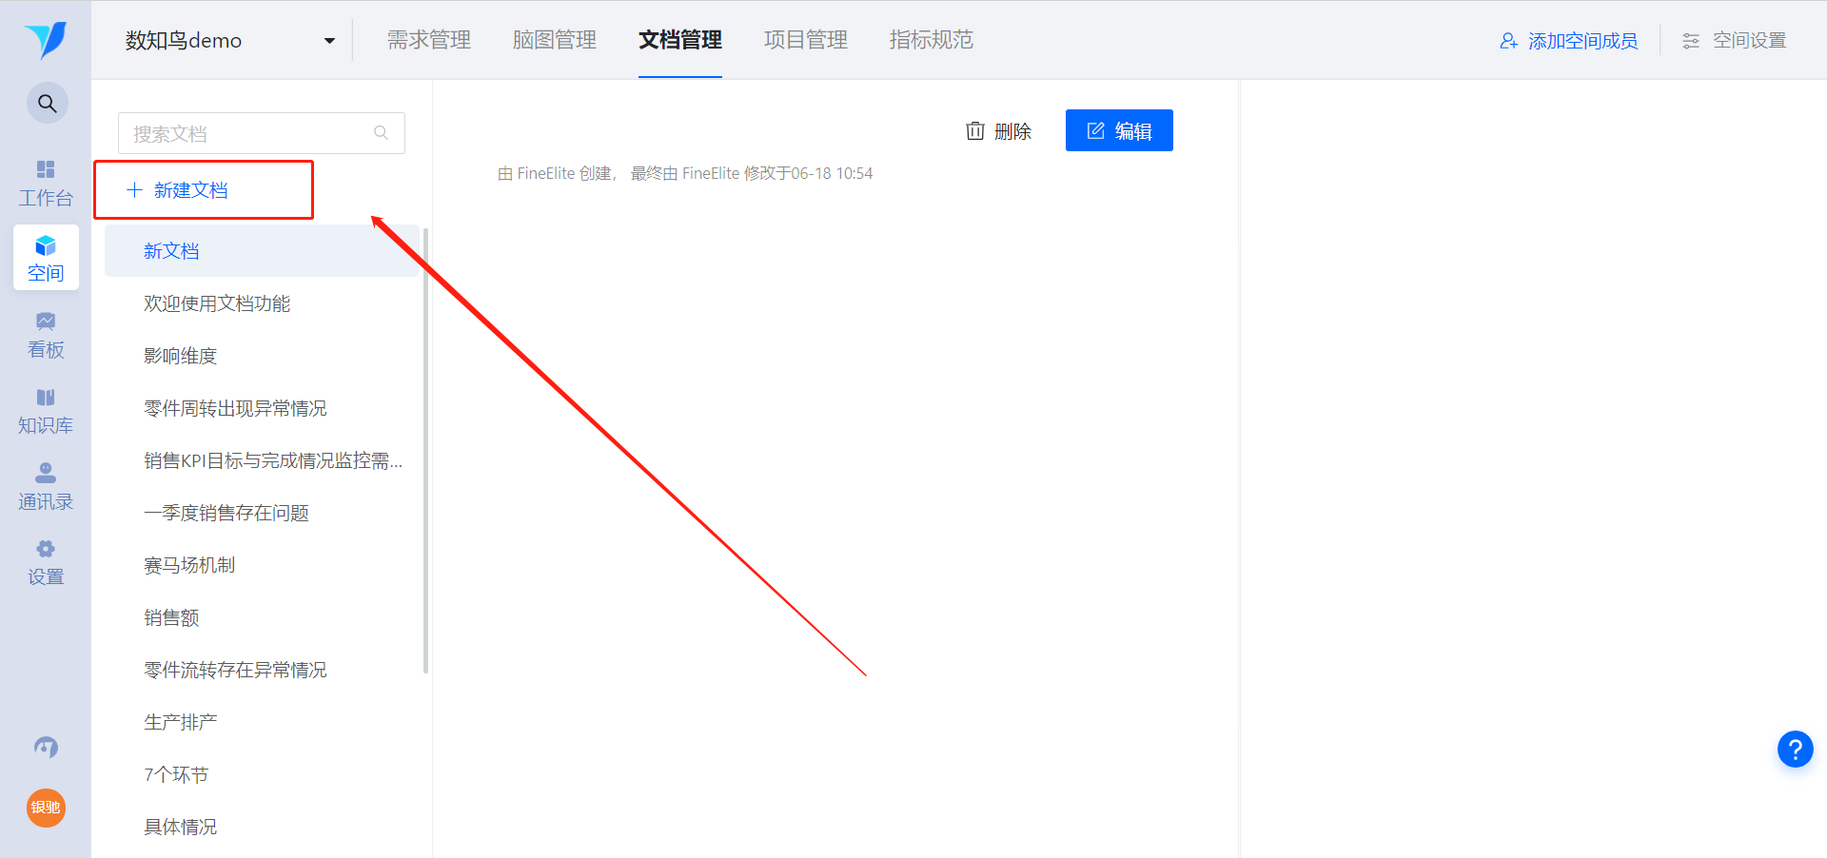Screen dimensions: 1827x858
Task: Switch to the 脑图管理 tab
Action: pyautogui.click(x=555, y=40)
